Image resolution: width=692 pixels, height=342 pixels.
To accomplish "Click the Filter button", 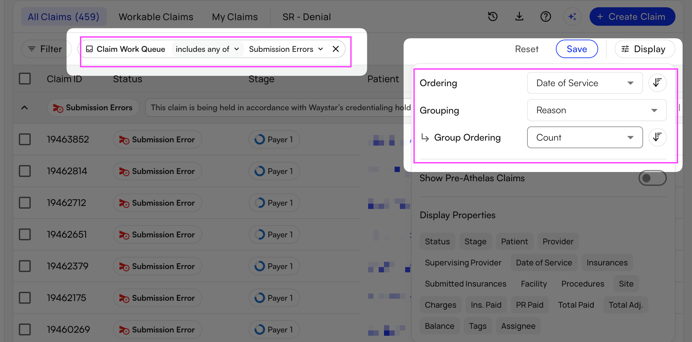I will (x=46, y=49).
